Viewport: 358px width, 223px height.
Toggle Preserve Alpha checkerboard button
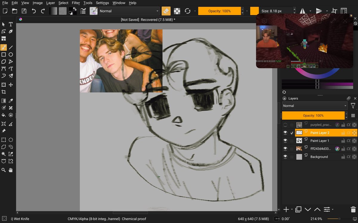coord(177,11)
